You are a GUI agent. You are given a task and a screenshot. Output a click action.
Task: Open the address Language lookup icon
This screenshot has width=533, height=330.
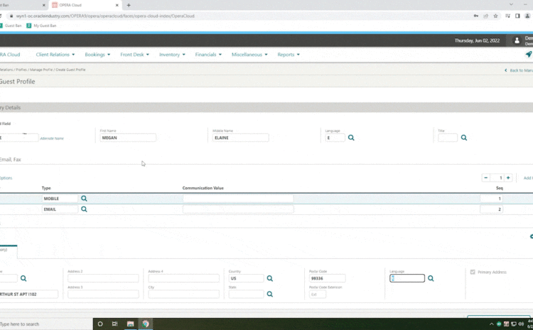431,278
